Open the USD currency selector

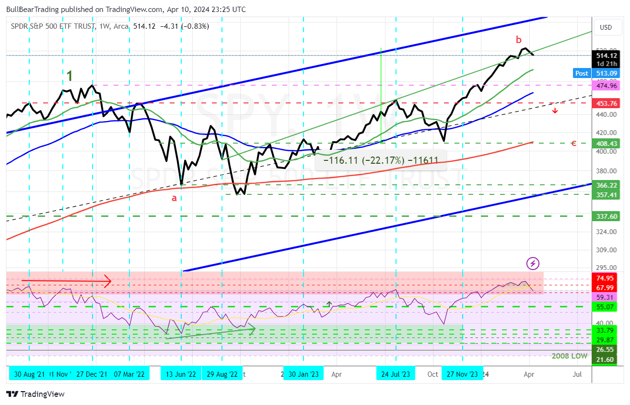pyautogui.click(x=606, y=27)
